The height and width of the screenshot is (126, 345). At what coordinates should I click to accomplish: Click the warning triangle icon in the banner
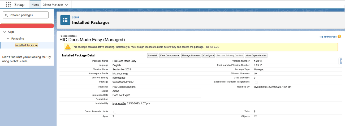[68, 47]
